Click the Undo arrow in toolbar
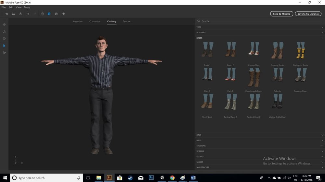Screen dimensions: 325x182 pyautogui.click(x=28, y=14)
